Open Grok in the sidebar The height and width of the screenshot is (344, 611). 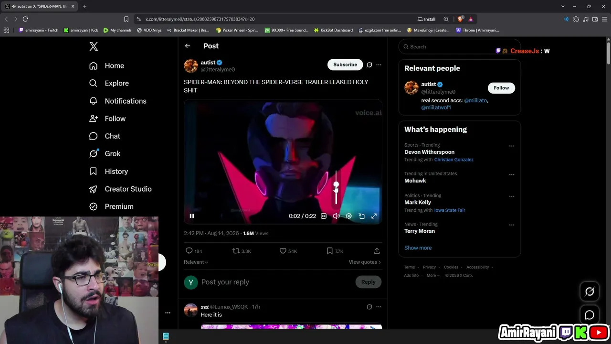(105, 154)
